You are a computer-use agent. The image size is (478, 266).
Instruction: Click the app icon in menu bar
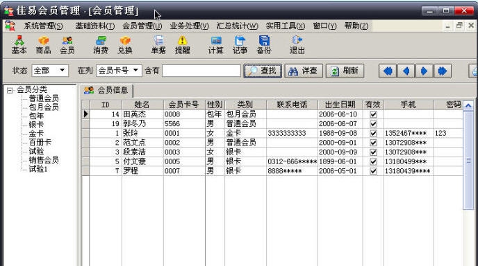[x=10, y=26]
